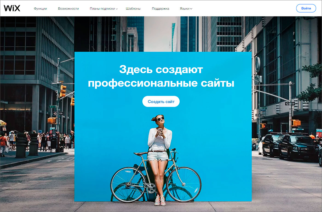
Task: Click the bicycle's left wheel
Action: coord(128,185)
